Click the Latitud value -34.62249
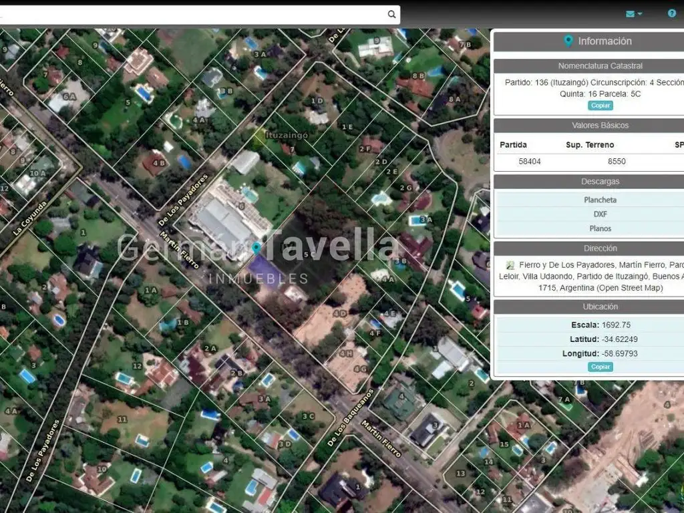684x513 pixels. pyautogui.click(x=619, y=339)
